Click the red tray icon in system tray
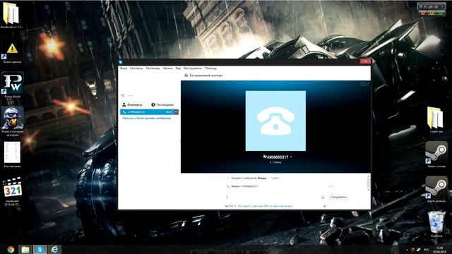 coord(412,250)
